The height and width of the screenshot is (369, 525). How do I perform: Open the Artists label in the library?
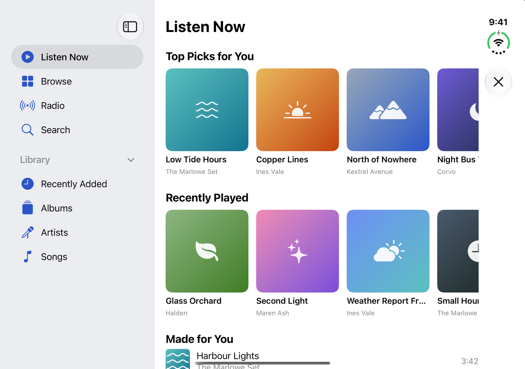pos(54,233)
